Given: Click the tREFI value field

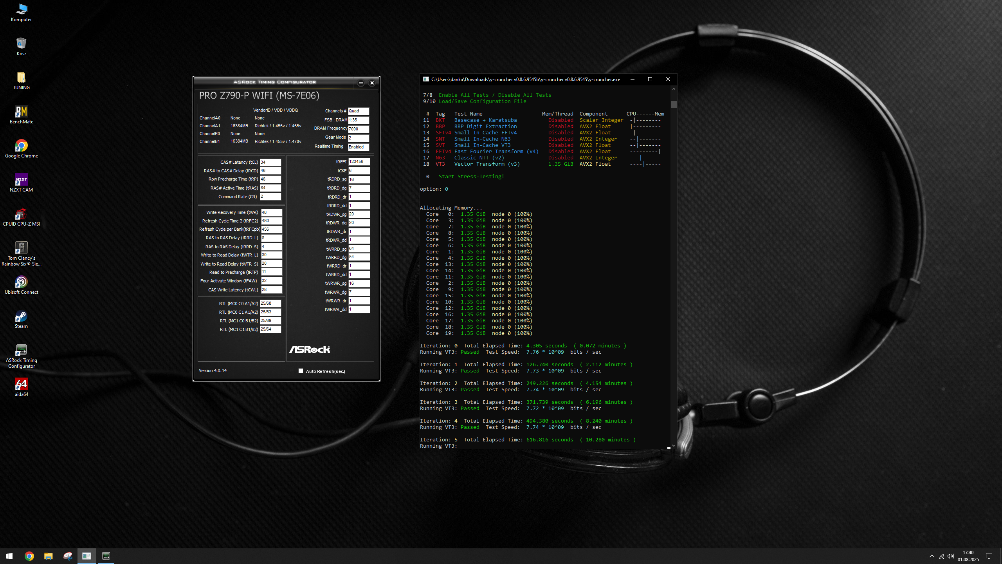Looking at the screenshot, I should coord(359,162).
